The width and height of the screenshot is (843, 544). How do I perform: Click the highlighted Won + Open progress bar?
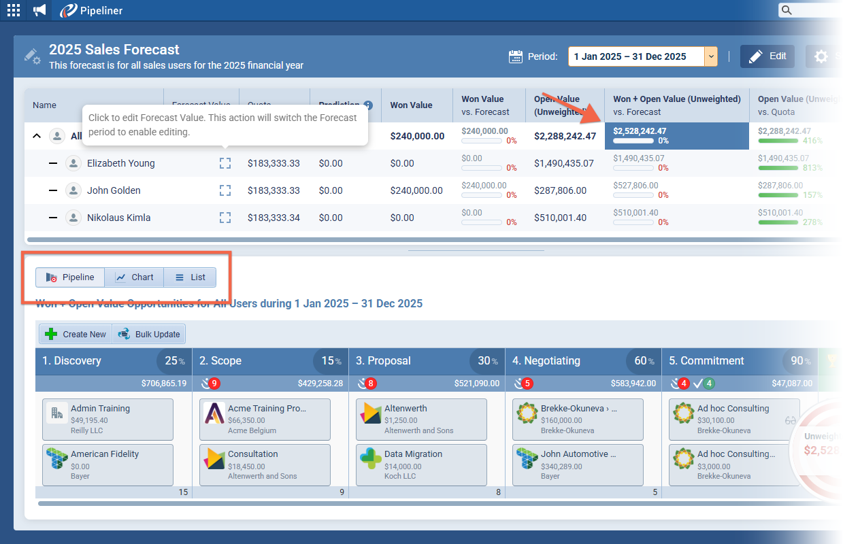[633, 141]
